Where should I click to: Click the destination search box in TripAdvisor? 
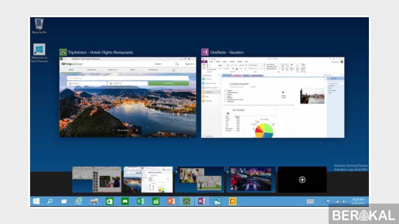point(128,78)
